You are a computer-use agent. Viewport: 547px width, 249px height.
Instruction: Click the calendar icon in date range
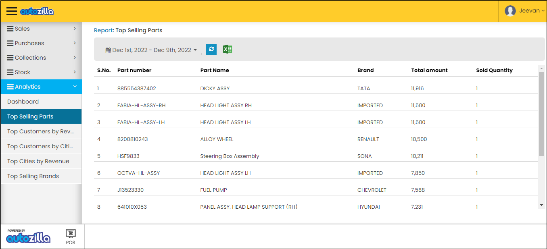[108, 50]
